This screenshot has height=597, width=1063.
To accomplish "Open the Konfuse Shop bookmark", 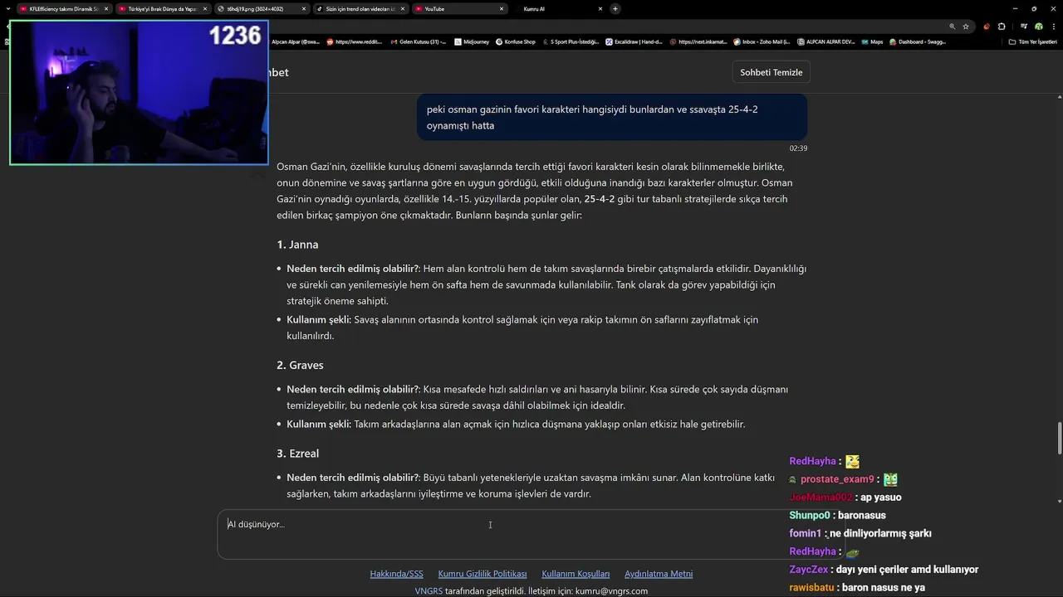I will click(x=516, y=41).
